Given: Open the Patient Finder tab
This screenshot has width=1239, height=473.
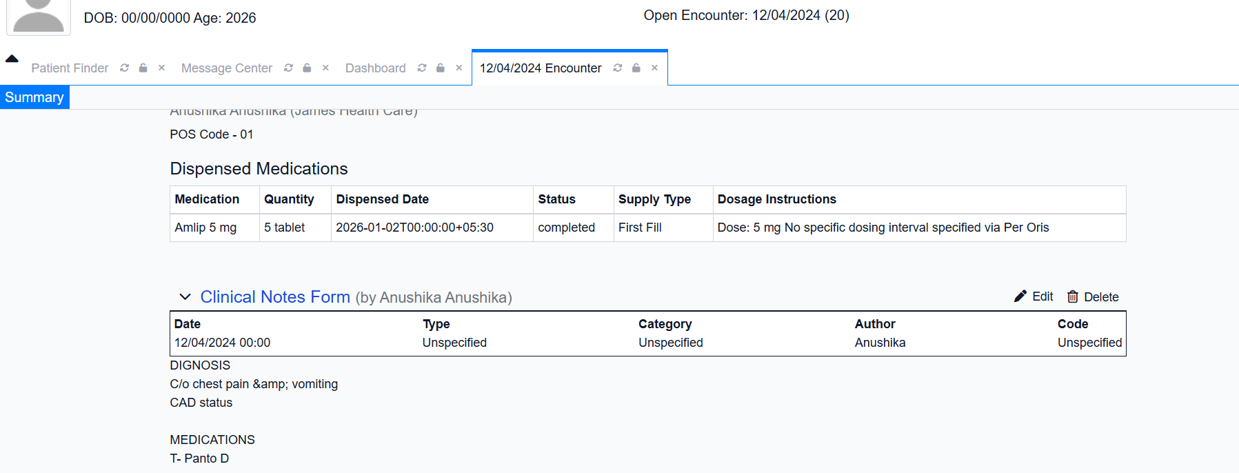Looking at the screenshot, I should 70,68.
